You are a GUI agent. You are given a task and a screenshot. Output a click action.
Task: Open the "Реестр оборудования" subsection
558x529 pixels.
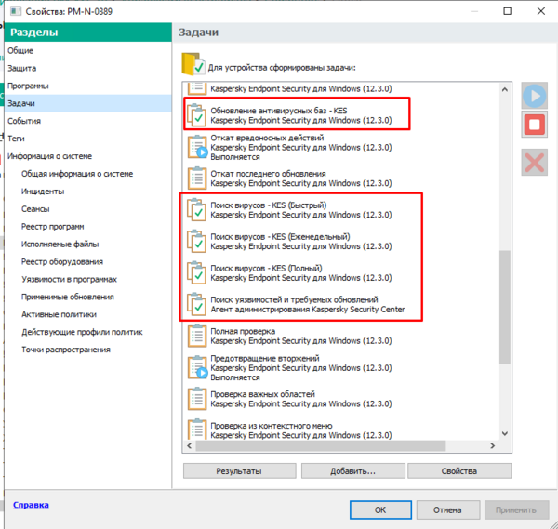point(62,262)
